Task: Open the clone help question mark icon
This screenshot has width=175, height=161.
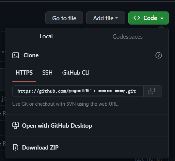Action: coord(159,55)
